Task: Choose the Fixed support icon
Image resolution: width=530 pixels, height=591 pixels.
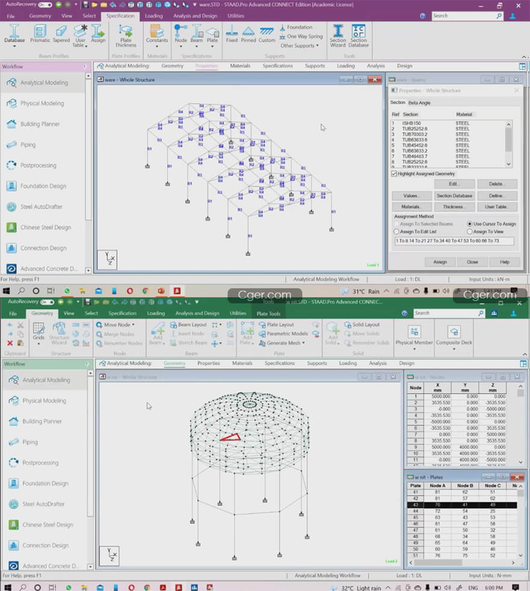Action: (x=231, y=34)
